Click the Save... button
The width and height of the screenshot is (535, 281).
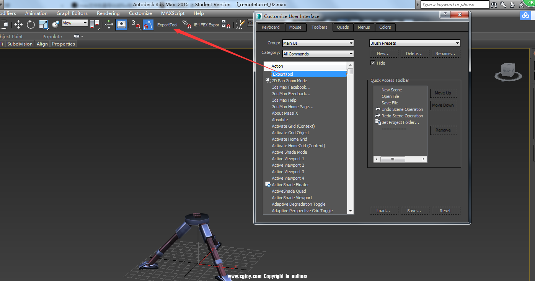415,211
